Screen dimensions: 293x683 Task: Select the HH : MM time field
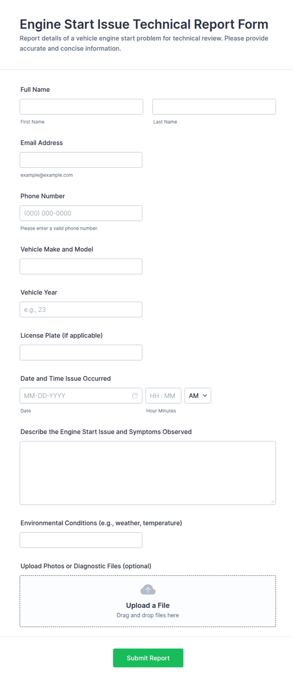click(x=164, y=396)
